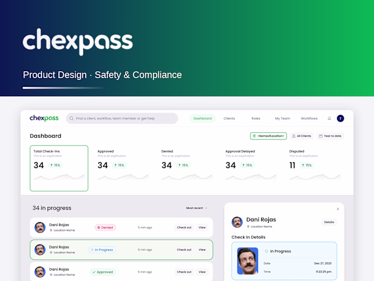Open the Workflows tab
The height and width of the screenshot is (281, 374).
coord(309,118)
